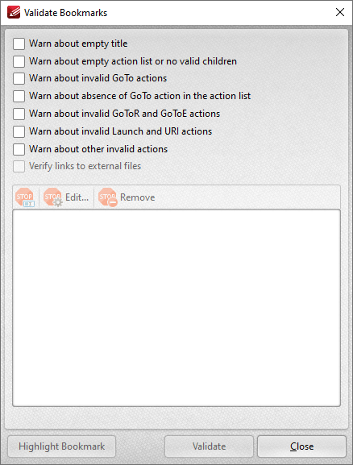Click the rename stop-sign toolbar icon

pyautogui.click(x=25, y=197)
